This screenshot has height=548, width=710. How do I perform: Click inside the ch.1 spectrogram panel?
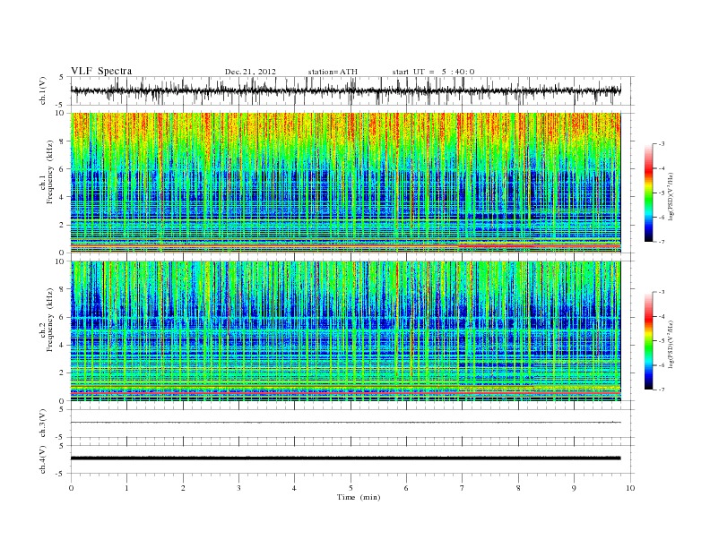pyautogui.click(x=345, y=183)
